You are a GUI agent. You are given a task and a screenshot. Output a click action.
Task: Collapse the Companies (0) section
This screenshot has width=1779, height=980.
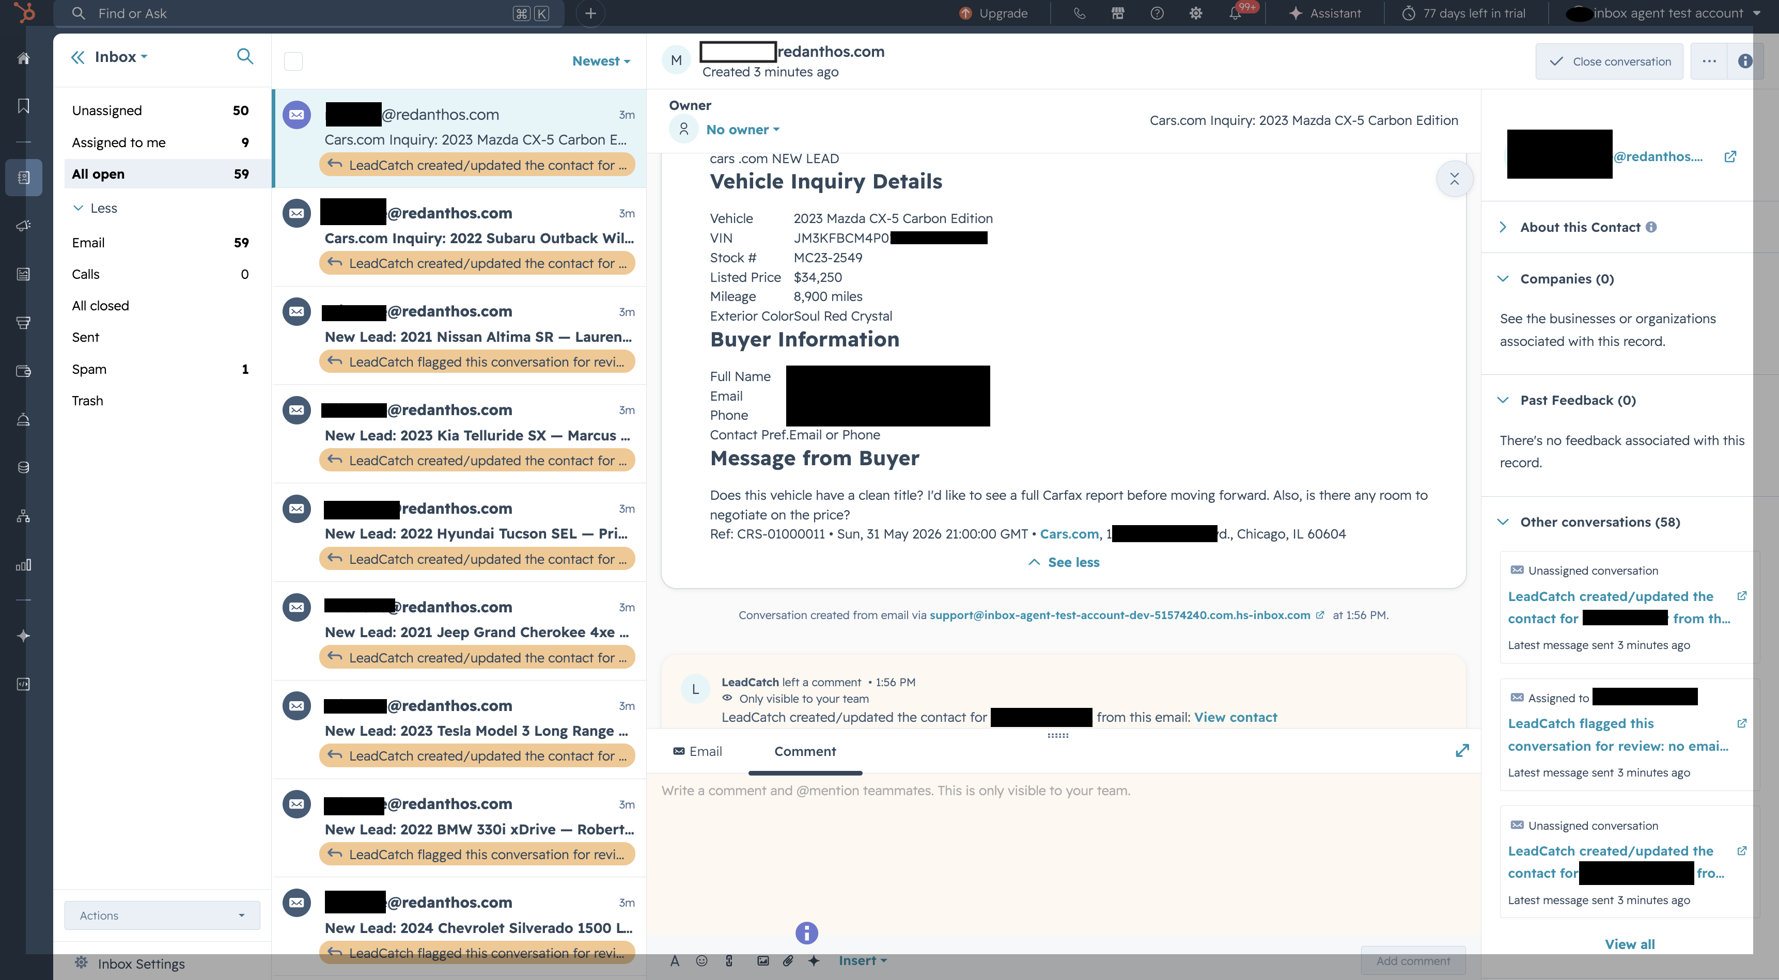(1557, 279)
